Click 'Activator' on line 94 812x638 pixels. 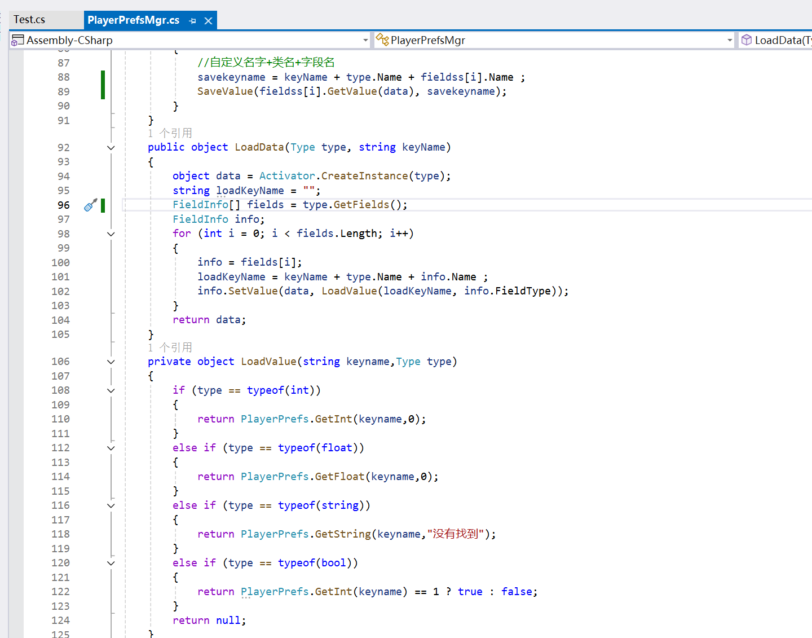pyautogui.click(x=287, y=176)
